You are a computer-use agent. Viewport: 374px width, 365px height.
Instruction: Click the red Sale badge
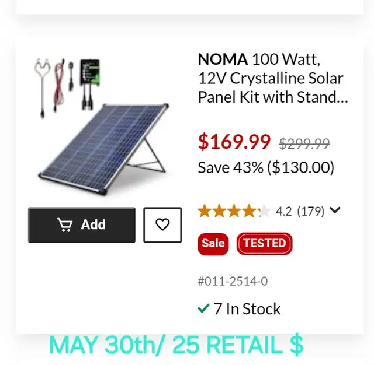click(x=213, y=244)
